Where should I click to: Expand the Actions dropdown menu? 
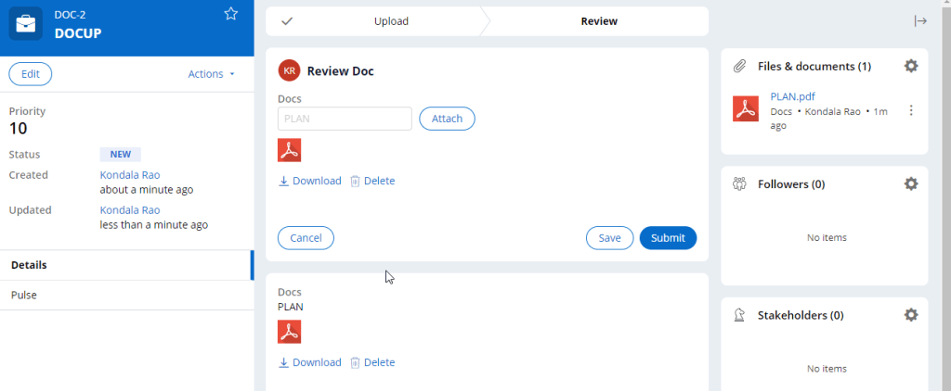211,74
